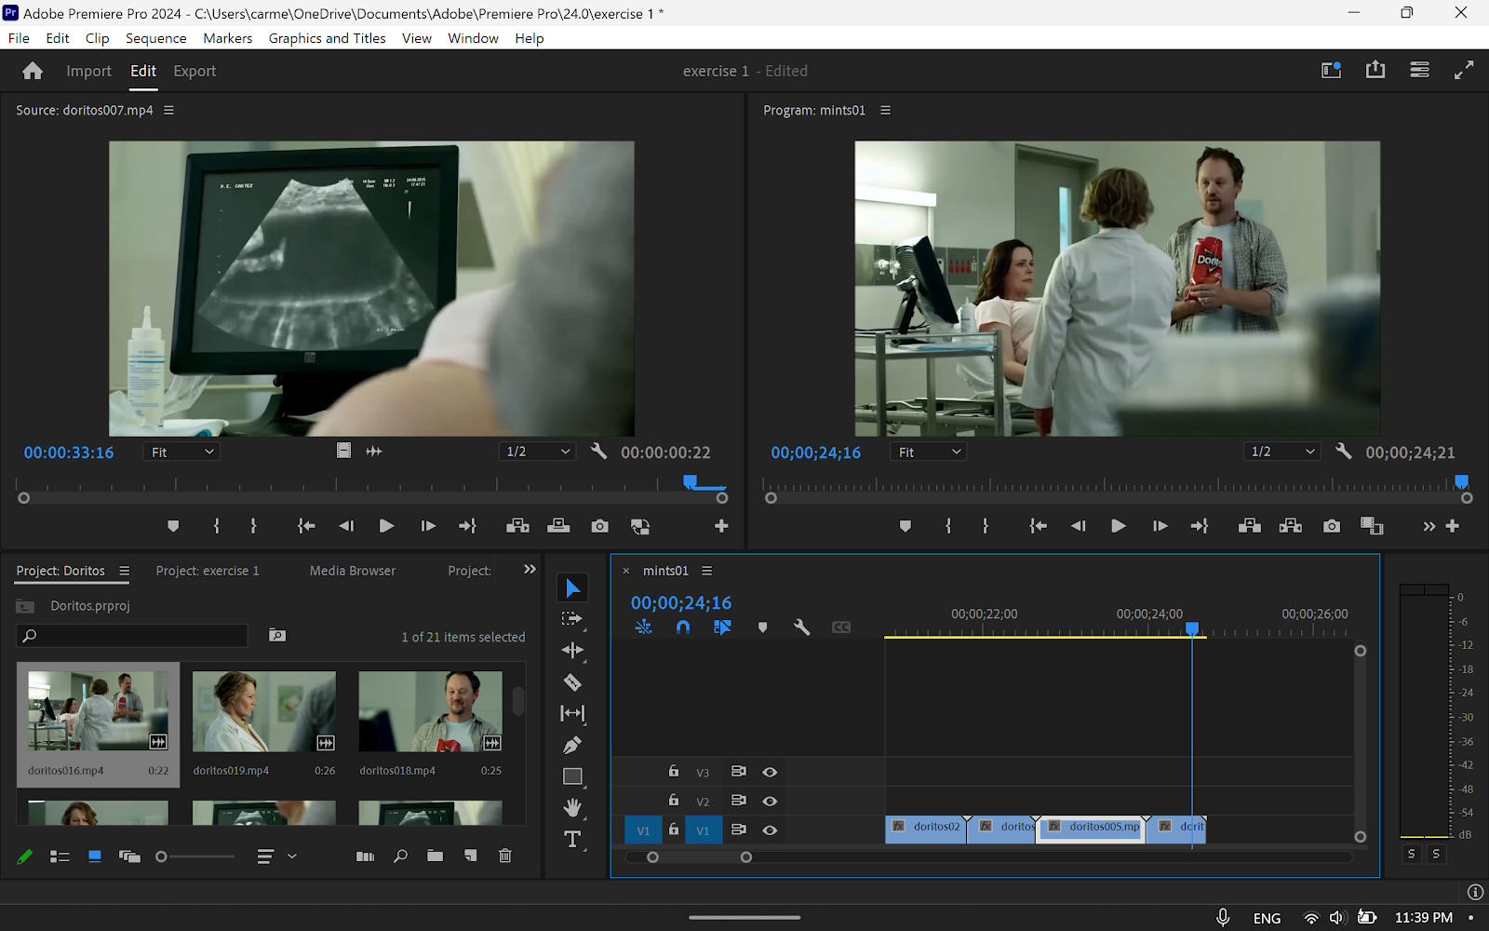Open Source panel hamburger menu

168,110
